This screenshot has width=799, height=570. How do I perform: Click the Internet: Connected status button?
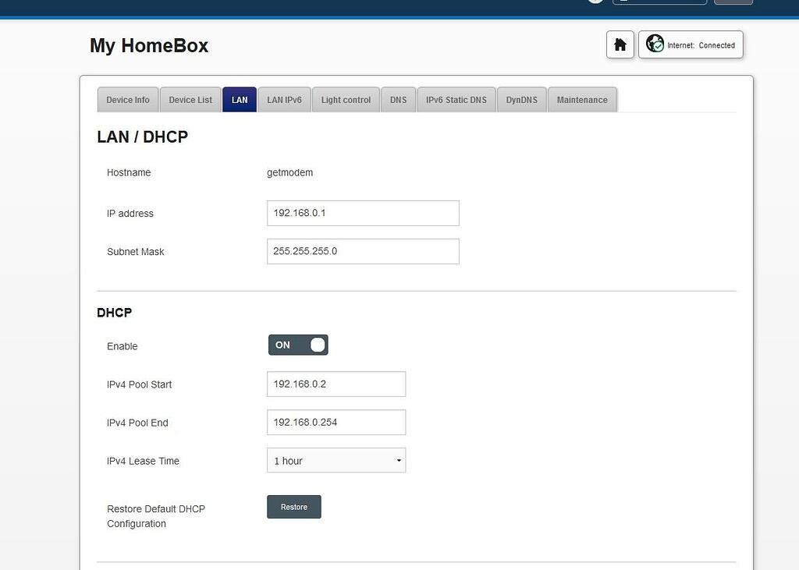[x=691, y=44]
